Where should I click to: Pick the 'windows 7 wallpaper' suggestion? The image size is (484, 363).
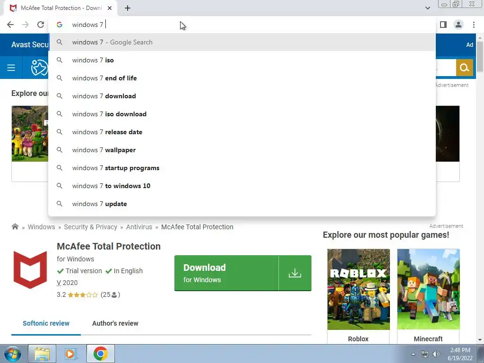[242, 150]
